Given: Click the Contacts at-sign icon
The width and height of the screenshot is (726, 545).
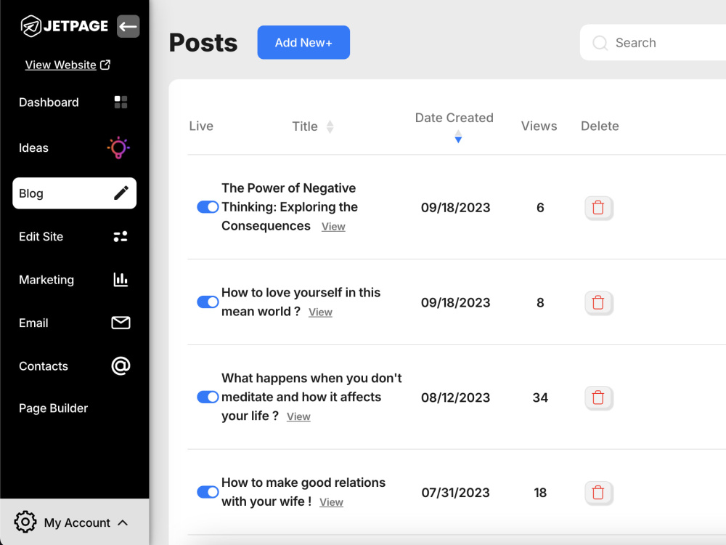Looking at the screenshot, I should (121, 366).
